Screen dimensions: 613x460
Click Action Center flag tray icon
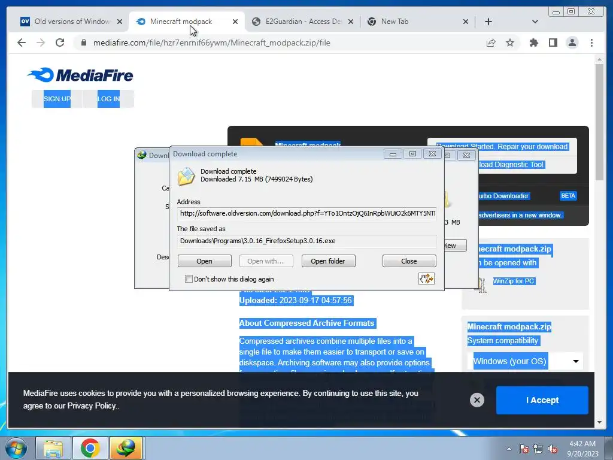pos(523,449)
